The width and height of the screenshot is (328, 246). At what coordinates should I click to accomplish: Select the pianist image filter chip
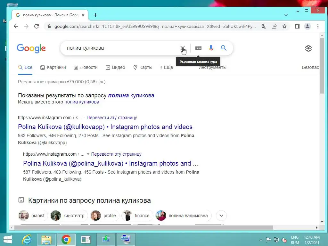pyautogui.click(x=33, y=216)
